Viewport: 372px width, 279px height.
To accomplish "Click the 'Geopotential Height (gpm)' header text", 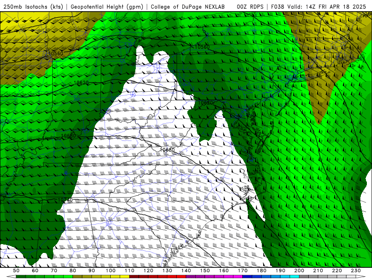I will (x=107, y=7).
